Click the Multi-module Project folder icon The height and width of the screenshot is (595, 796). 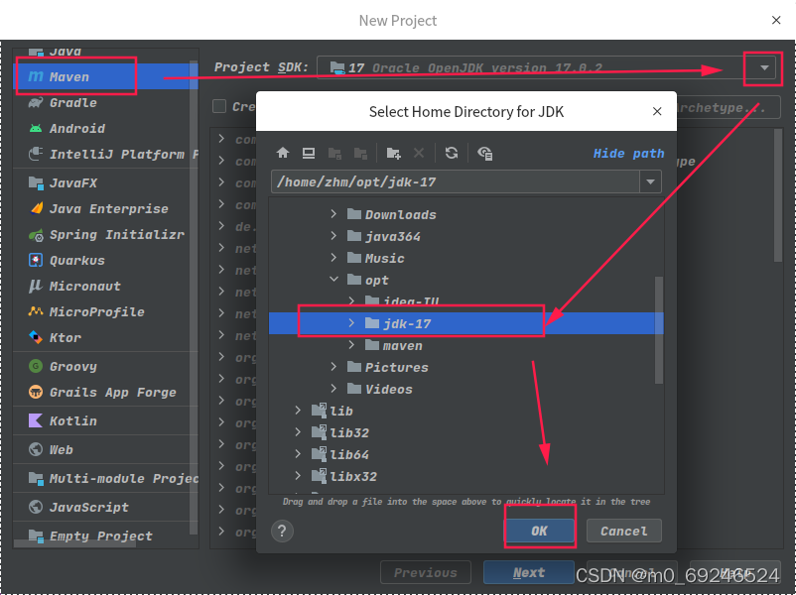point(36,478)
